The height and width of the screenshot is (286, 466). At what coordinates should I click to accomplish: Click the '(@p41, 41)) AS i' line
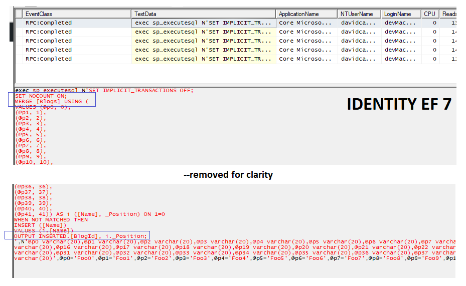click(89, 214)
